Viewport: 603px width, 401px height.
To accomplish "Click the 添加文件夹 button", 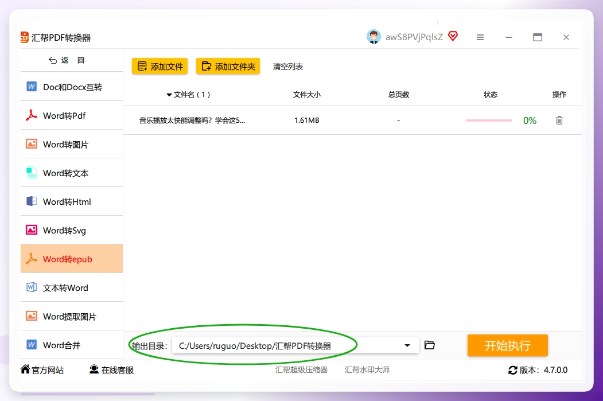I will point(228,66).
